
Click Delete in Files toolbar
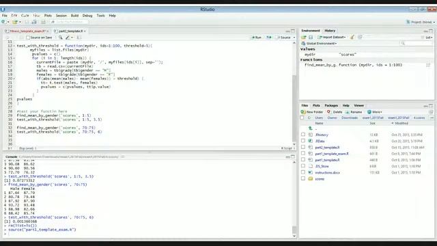tap(335, 112)
